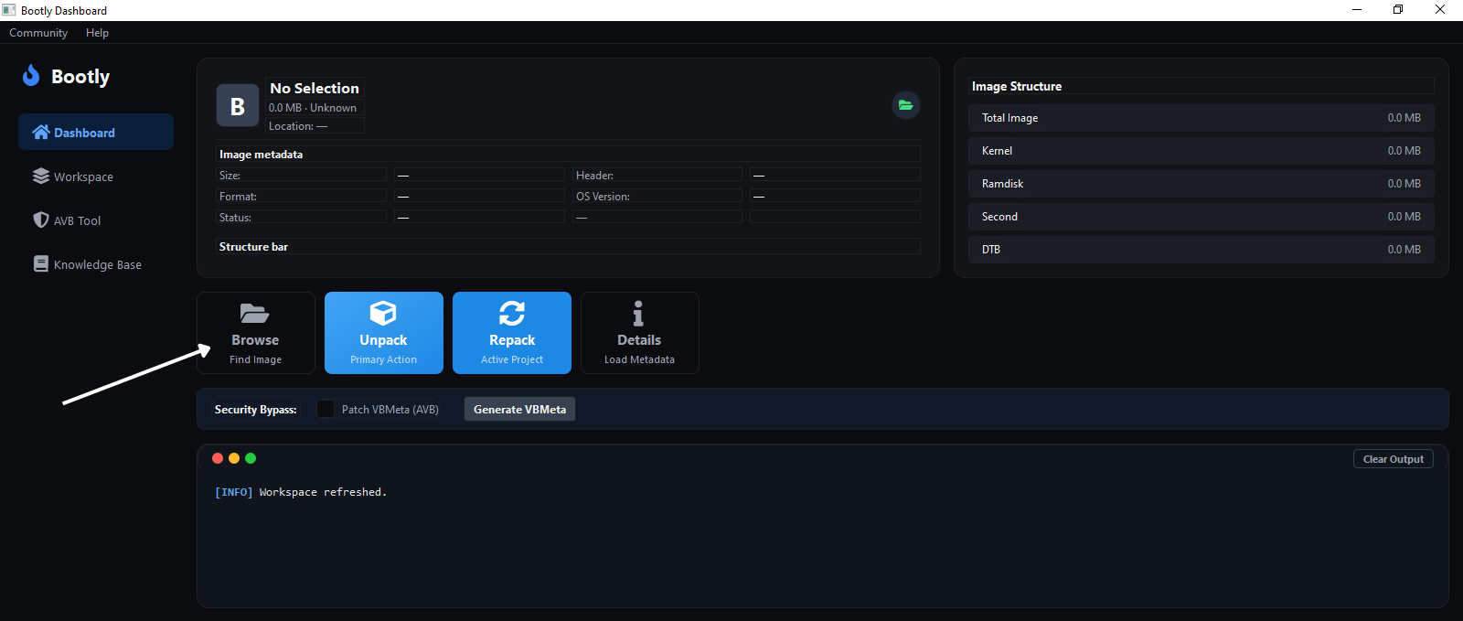
Task: Click the Repack Active Project button
Action: click(x=512, y=333)
